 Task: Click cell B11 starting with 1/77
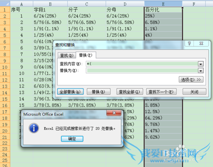click(43, 73)
